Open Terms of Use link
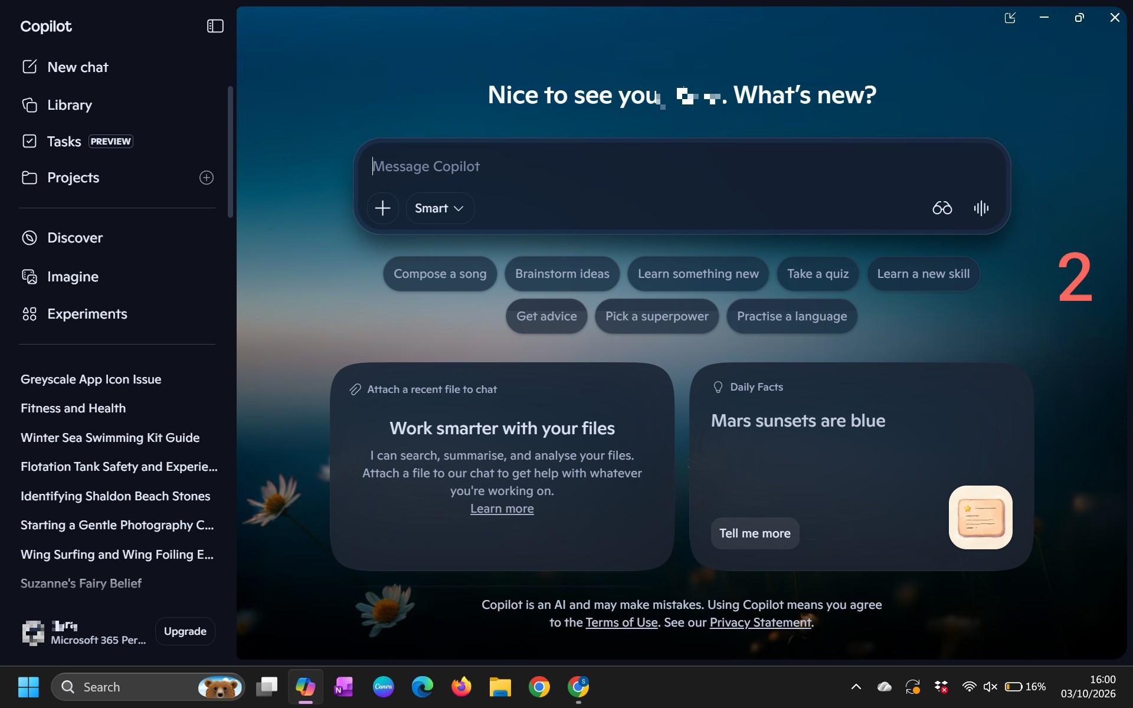Image resolution: width=1133 pixels, height=708 pixels. coord(621,622)
